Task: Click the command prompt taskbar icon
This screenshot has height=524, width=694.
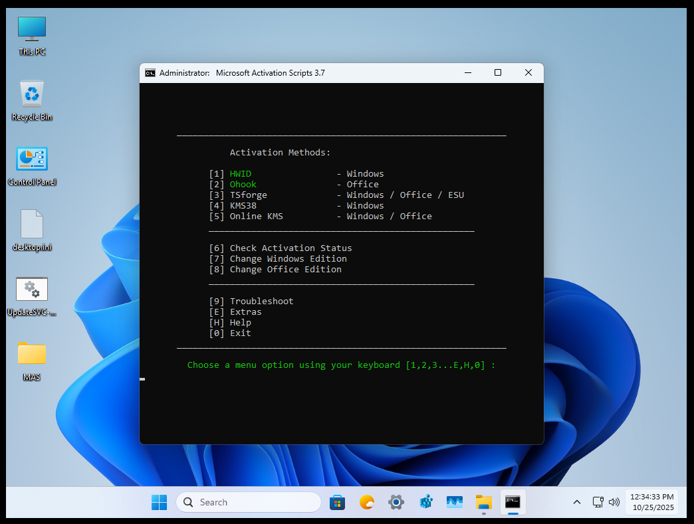Action: coord(513,502)
